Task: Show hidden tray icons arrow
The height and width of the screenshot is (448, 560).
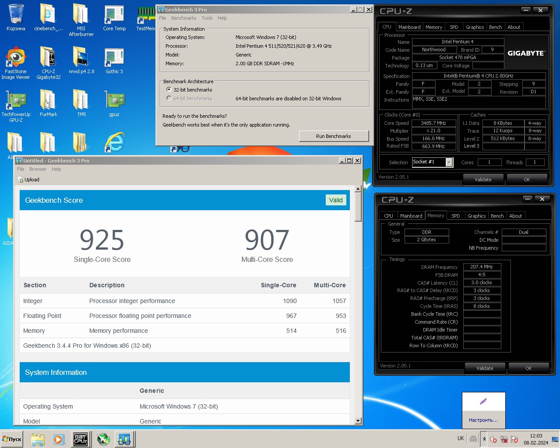Action: point(484,439)
